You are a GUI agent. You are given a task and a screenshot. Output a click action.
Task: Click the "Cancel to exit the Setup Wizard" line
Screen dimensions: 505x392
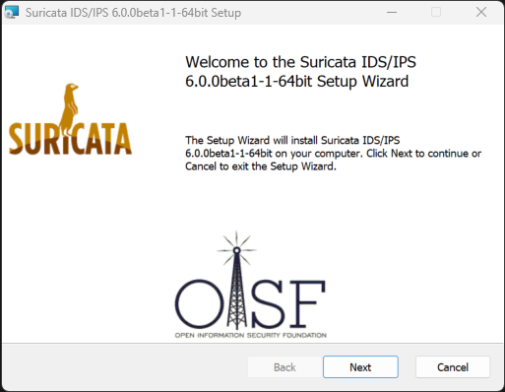pos(261,166)
